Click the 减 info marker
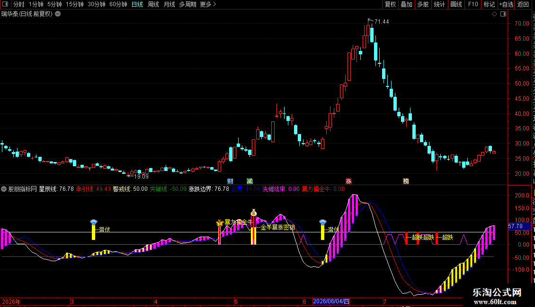The width and height of the screenshot is (535, 307). click(250, 181)
